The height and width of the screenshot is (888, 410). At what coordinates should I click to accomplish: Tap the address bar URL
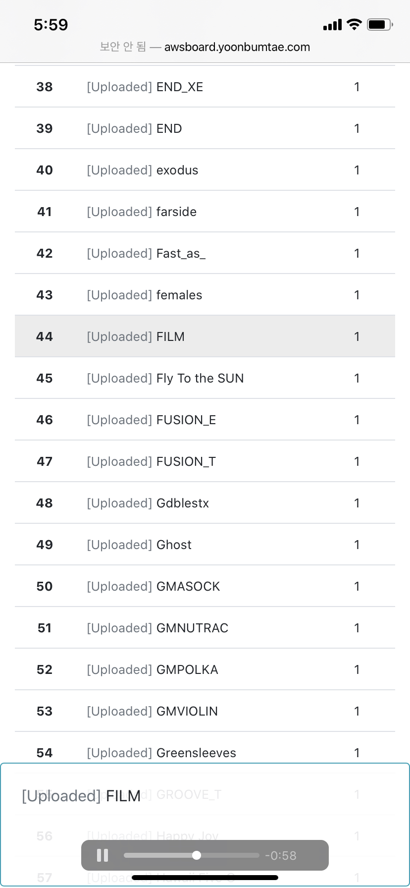(x=237, y=47)
